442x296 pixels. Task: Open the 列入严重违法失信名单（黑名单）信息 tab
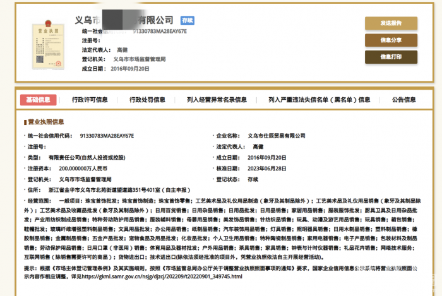pos(319,100)
